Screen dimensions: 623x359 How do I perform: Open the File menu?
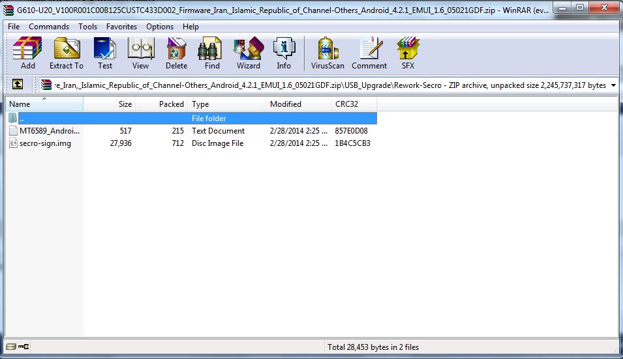(x=14, y=27)
